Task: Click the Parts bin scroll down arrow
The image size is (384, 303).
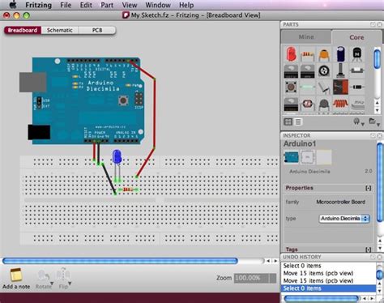Action: (x=377, y=110)
